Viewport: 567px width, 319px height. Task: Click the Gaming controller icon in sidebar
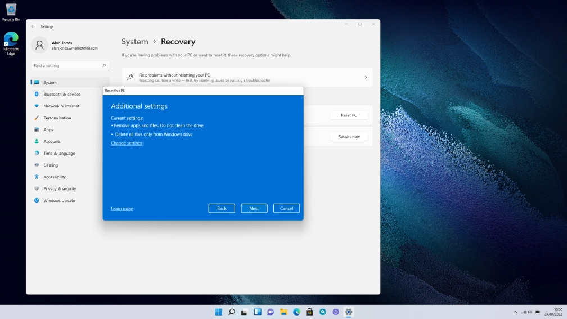[x=37, y=165]
